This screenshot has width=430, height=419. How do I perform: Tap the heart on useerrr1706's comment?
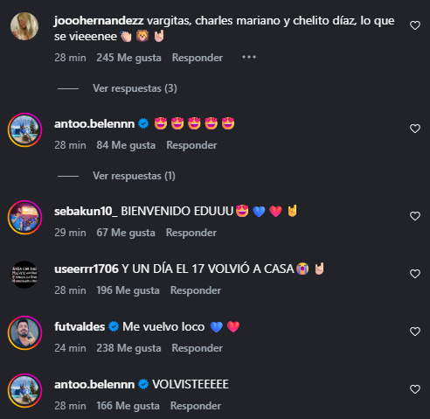(415, 274)
